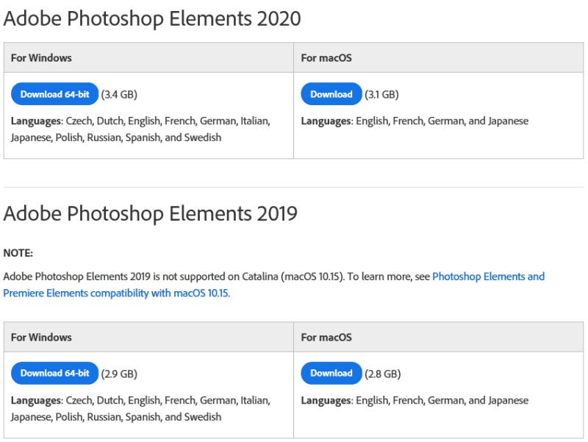The width and height of the screenshot is (588, 442).
Task: Download 64-bit Photoshop Elements 2020 for Windows
Action: pos(54,94)
